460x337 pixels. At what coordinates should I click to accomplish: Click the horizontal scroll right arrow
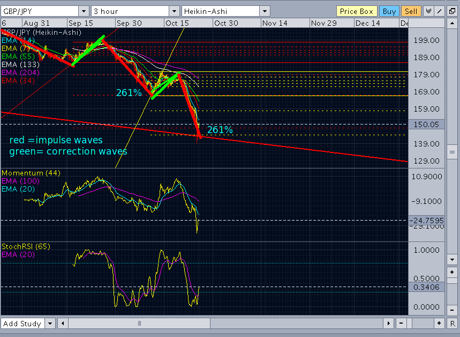[x=388, y=324]
